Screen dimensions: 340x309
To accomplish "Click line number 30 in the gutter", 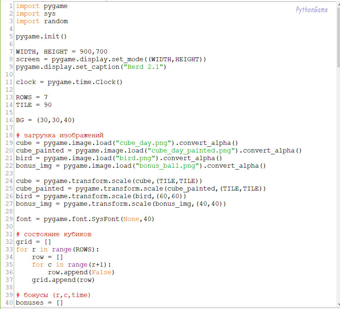I will [x=9, y=226].
